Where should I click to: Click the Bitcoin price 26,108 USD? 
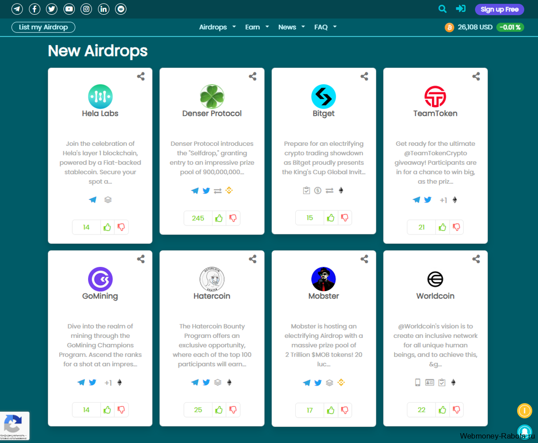coord(475,27)
